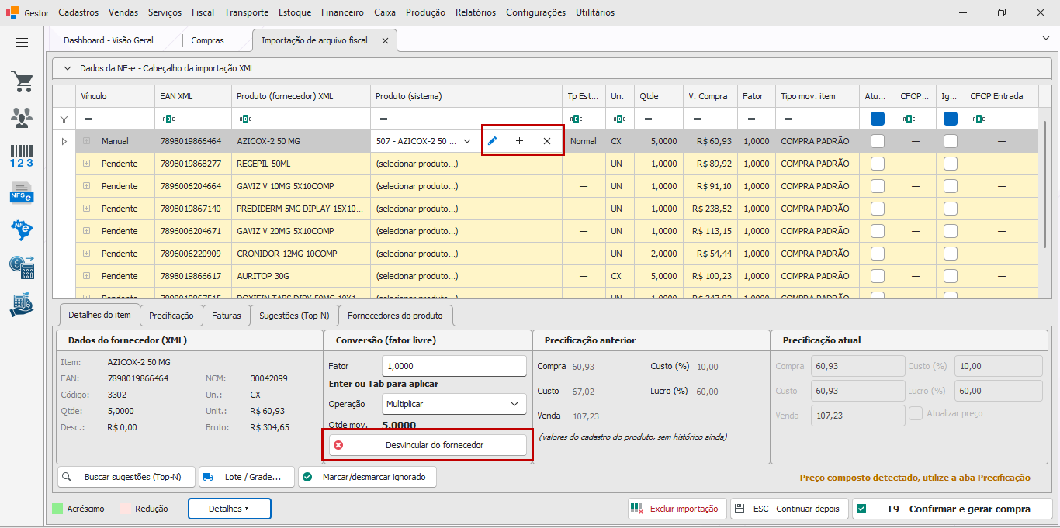Add a new product with the plus icon
This screenshot has width=1060, height=528.
pos(519,141)
